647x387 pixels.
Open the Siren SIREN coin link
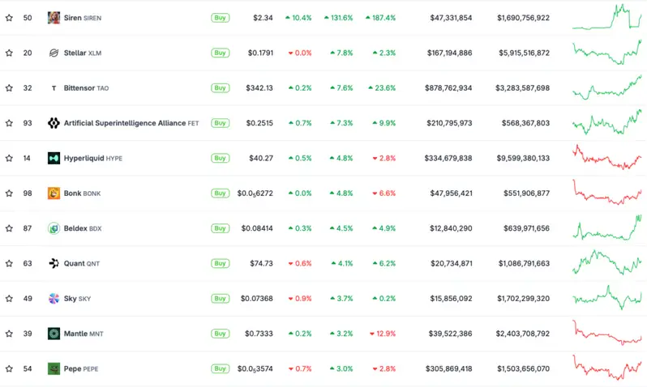click(83, 18)
